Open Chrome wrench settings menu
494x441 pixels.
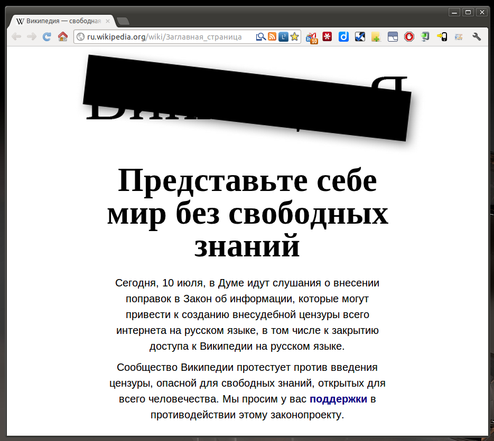point(477,37)
